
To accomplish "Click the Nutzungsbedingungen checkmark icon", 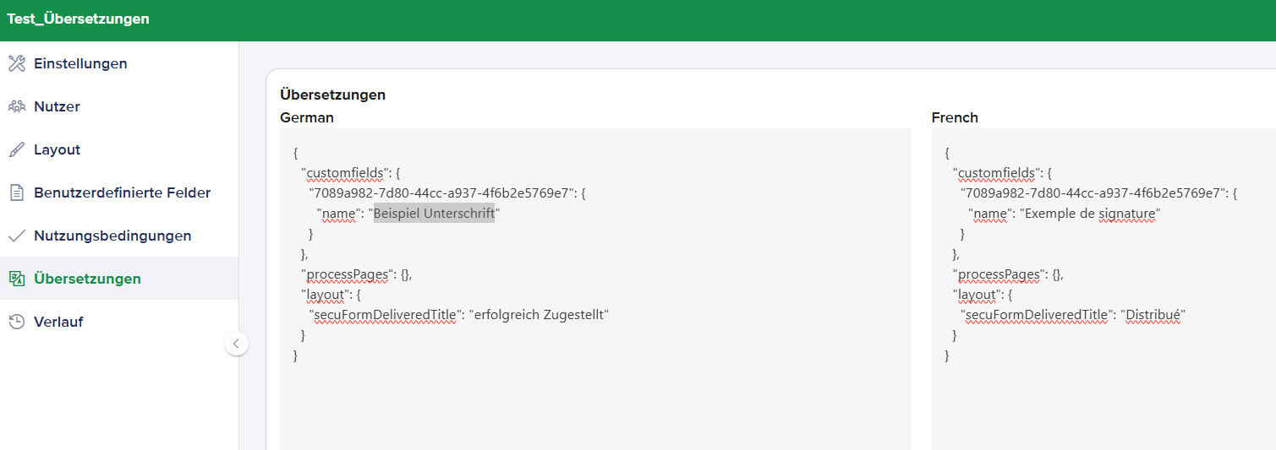I will [17, 236].
